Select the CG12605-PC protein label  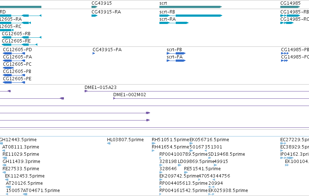click(x=17, y=64)
